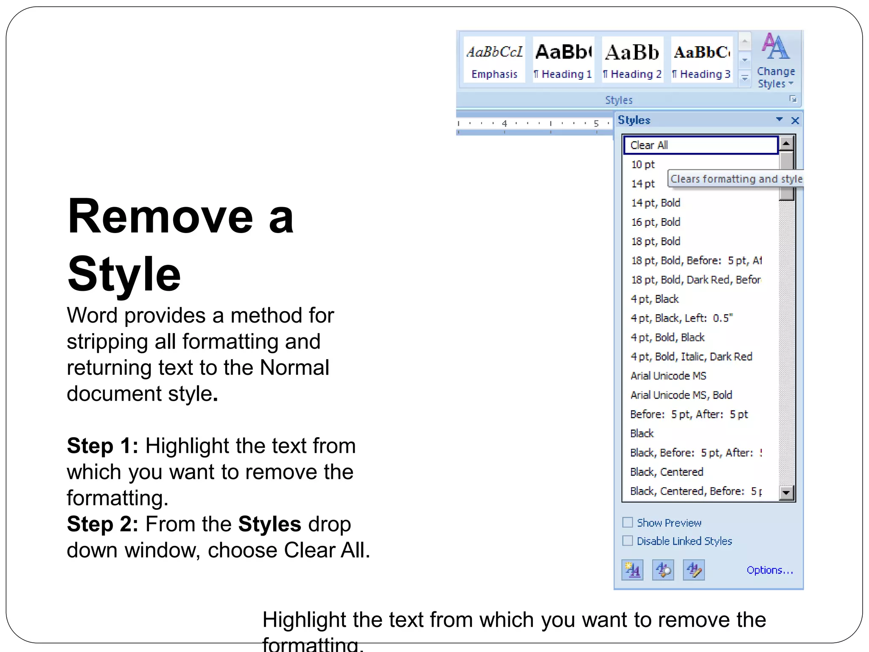The height and width of the screenshot is (652, 869).
Task: Select the '10 pt' style entry
Action: [701, 164]
